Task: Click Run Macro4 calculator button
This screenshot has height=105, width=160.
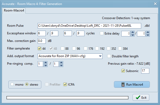Action: coord(132,85)
